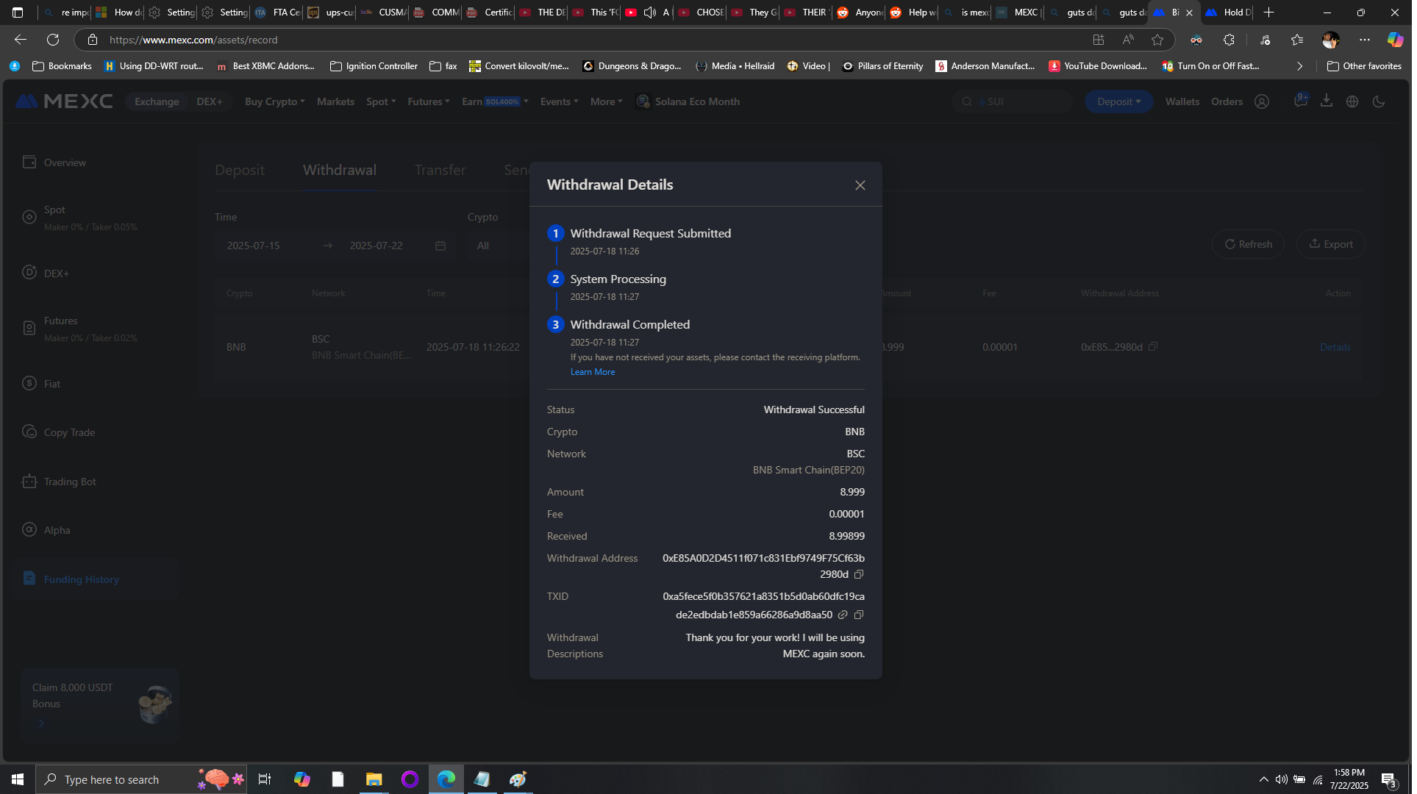1417x794 pixels.
Task: Toggle dark mode moon icon
Action: click(x=1379, y=101)
